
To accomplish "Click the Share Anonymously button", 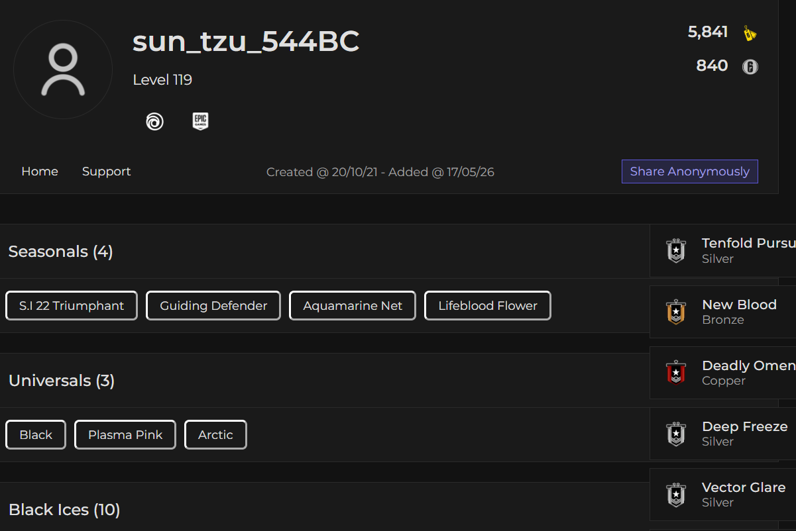I will point(690,171).
